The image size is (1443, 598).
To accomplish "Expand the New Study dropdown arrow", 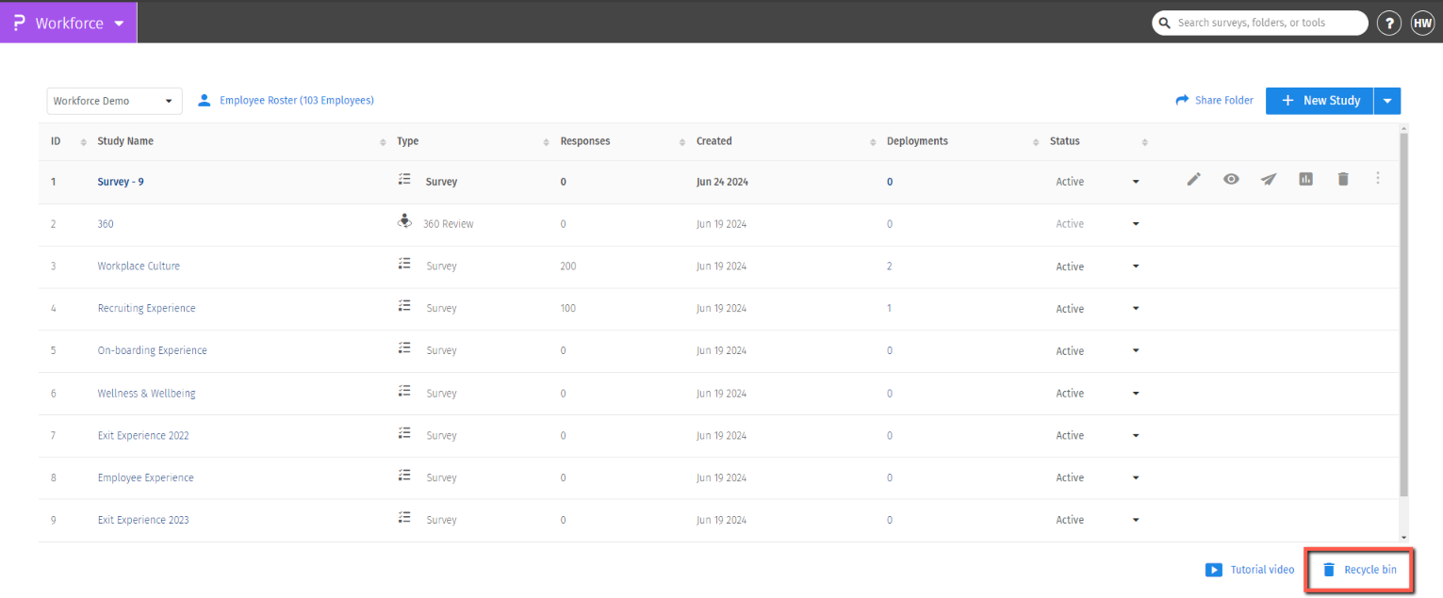I will pyautogui.click(x=1387, y=101).
